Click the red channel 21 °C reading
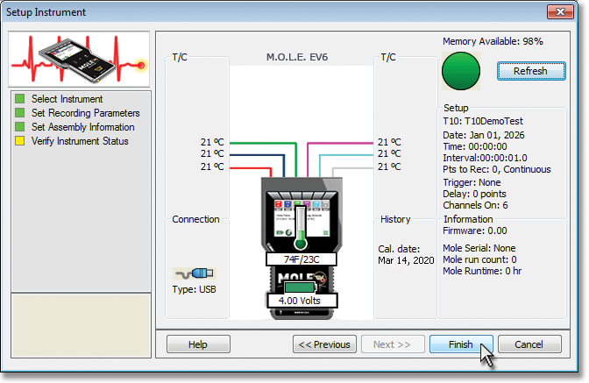This screenshot has width=589, height=383. click(x=212, y=167)
